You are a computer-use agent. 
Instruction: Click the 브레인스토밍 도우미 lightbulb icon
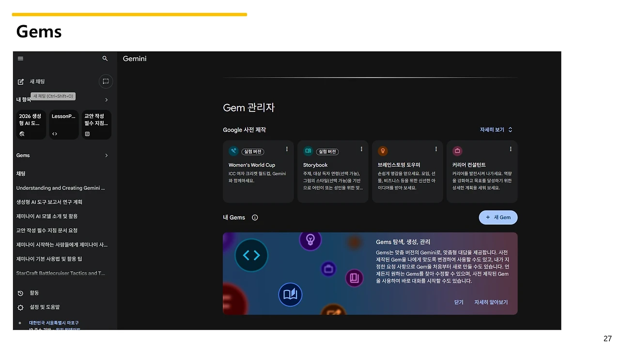click(x=383, y=151)
